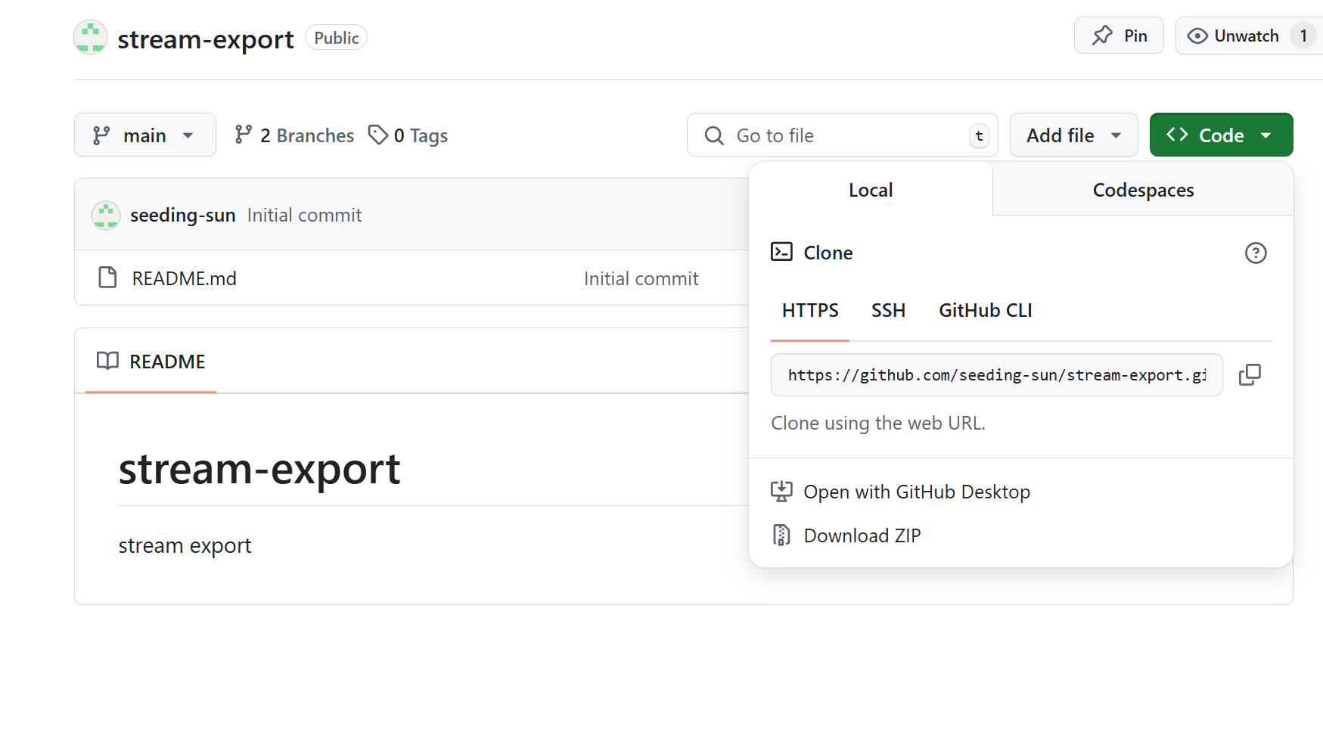Click the HTTPS clone URL field
Screen dimensions: 1323x748
(x=996, y=374)
